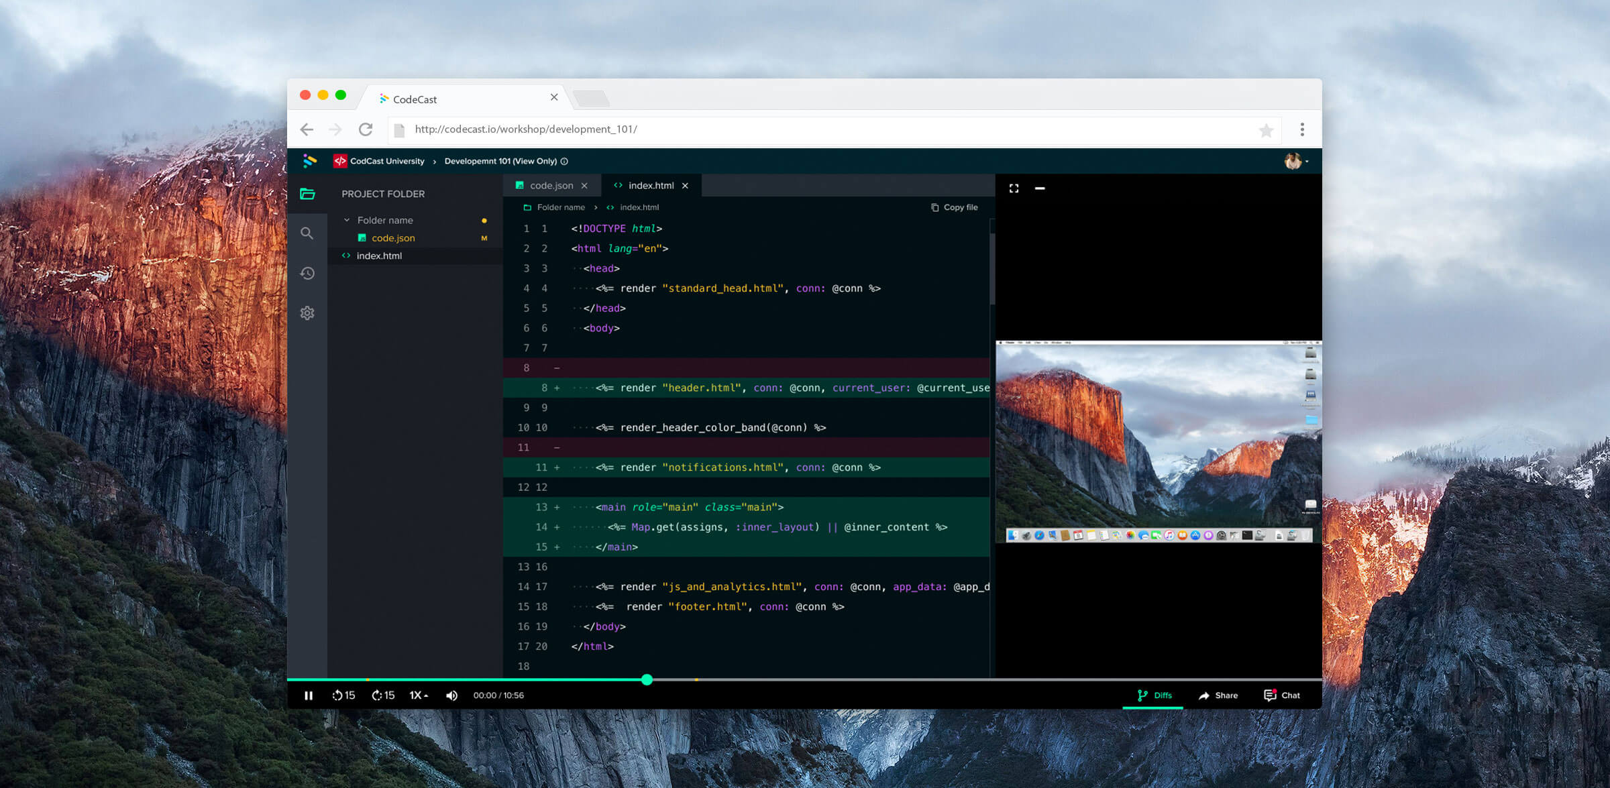Click the Copy file button
The width and height of the screenshot is (1610, 788).
pos(954,207)
